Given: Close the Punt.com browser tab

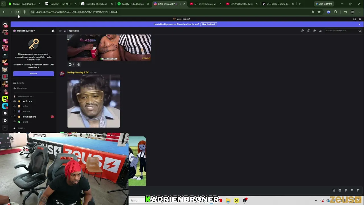Looking at the screenshot, I should click(75, 4).
